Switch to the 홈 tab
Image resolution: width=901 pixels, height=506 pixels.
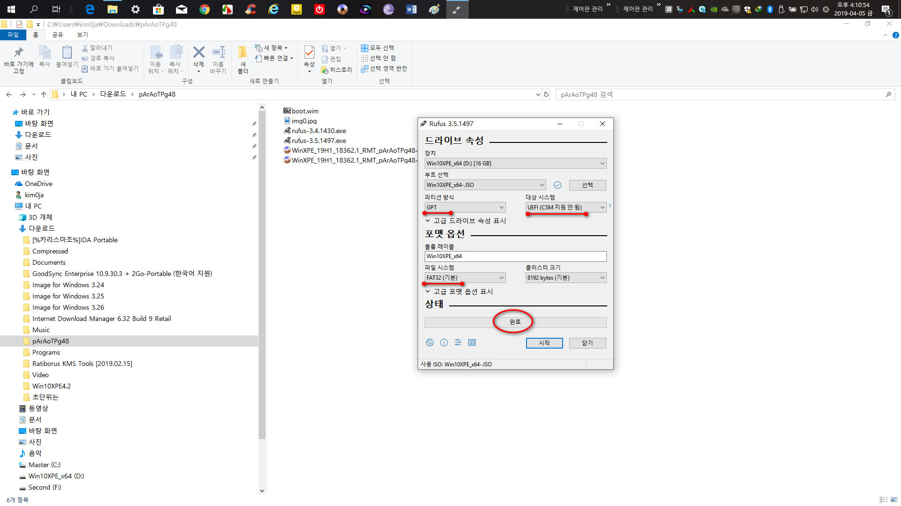(x=36, y=35)
